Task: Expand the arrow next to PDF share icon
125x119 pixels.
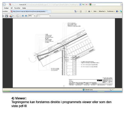Action: coord(13,16)
